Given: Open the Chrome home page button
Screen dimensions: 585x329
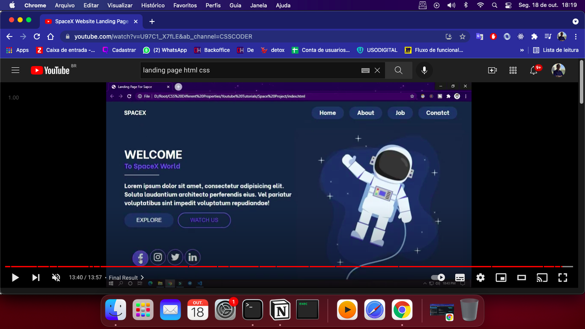Looking at the screenshot, I should point(50,37).
